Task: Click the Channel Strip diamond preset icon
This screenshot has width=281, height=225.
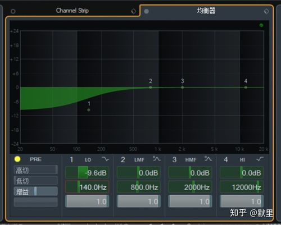Action: [x=134, y=11]
